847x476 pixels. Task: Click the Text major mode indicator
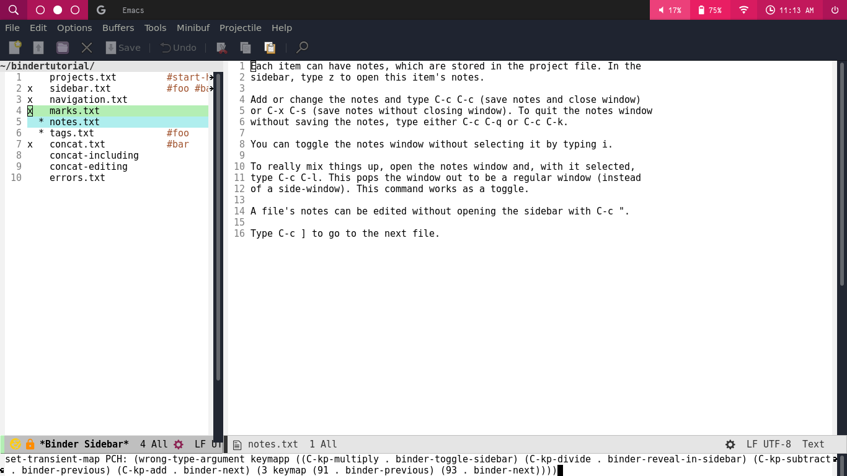pos(813,444)
